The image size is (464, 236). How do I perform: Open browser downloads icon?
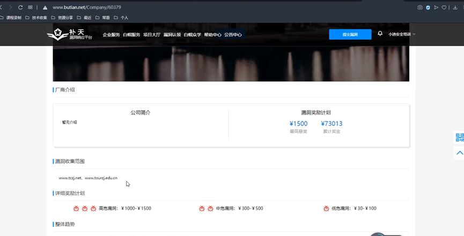[455, 7]
